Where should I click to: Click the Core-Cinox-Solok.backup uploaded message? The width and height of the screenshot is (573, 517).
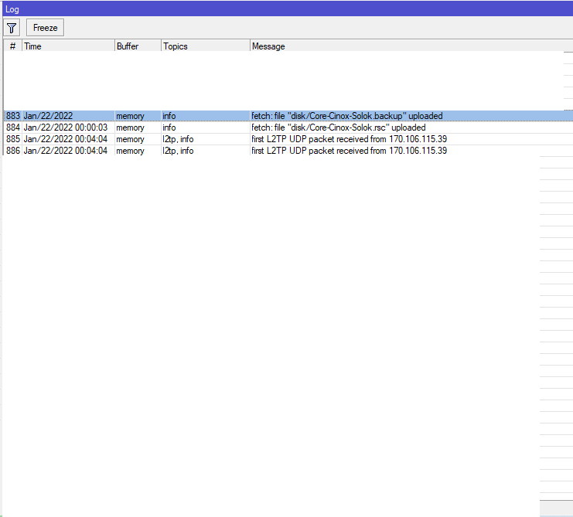346,116
